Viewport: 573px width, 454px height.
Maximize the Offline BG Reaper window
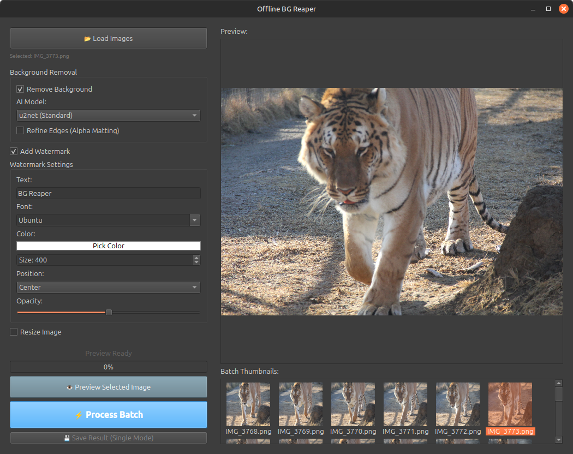point(548,9)
